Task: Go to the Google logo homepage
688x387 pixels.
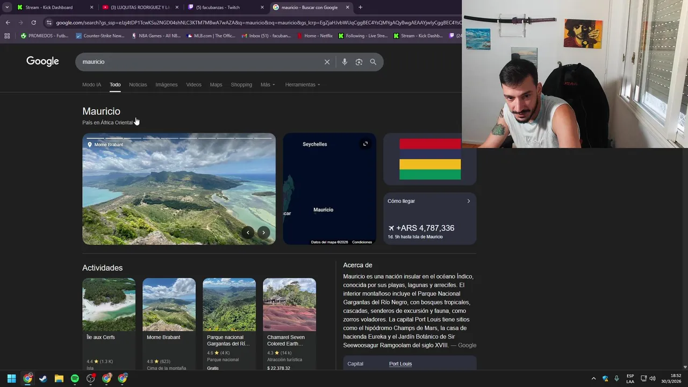Action: coord(42,61)
